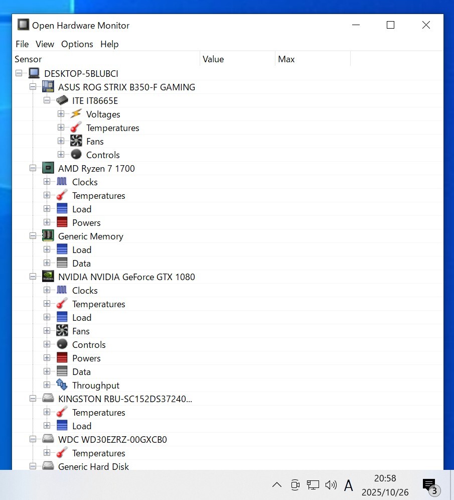Collapse the ITE IT8665E node
454x500 pixels.
(47, 100)
